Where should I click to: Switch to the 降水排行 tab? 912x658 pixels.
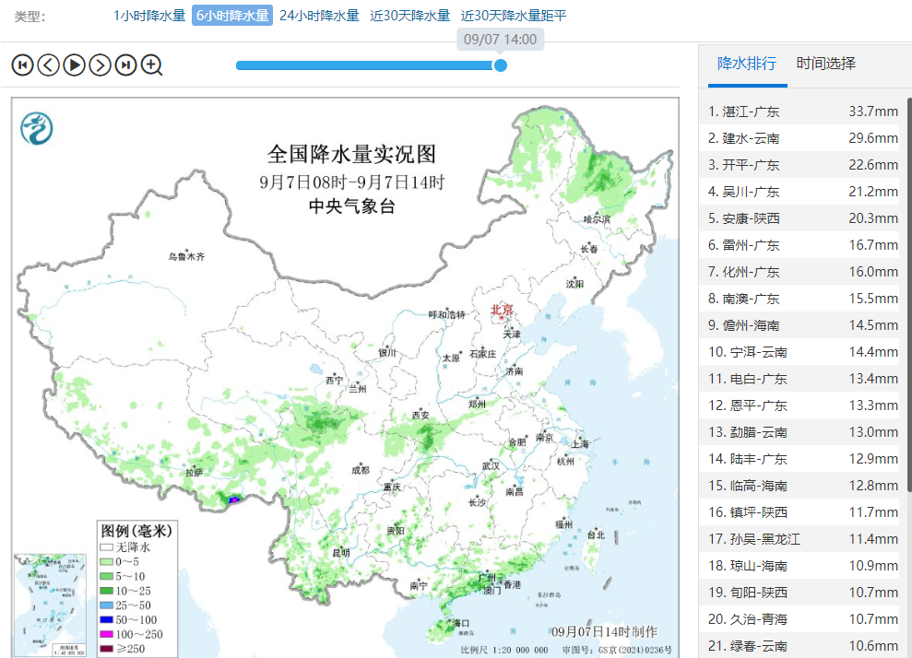pos(747,64)
